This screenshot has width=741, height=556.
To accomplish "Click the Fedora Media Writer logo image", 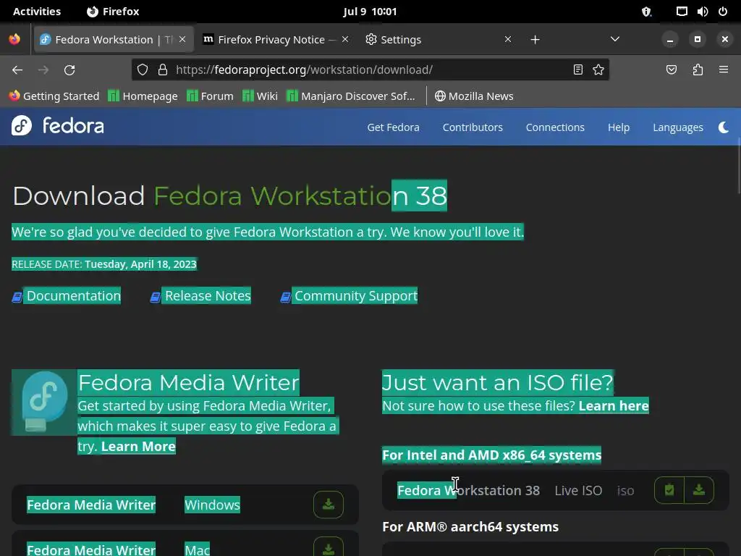I will [44, 403].
